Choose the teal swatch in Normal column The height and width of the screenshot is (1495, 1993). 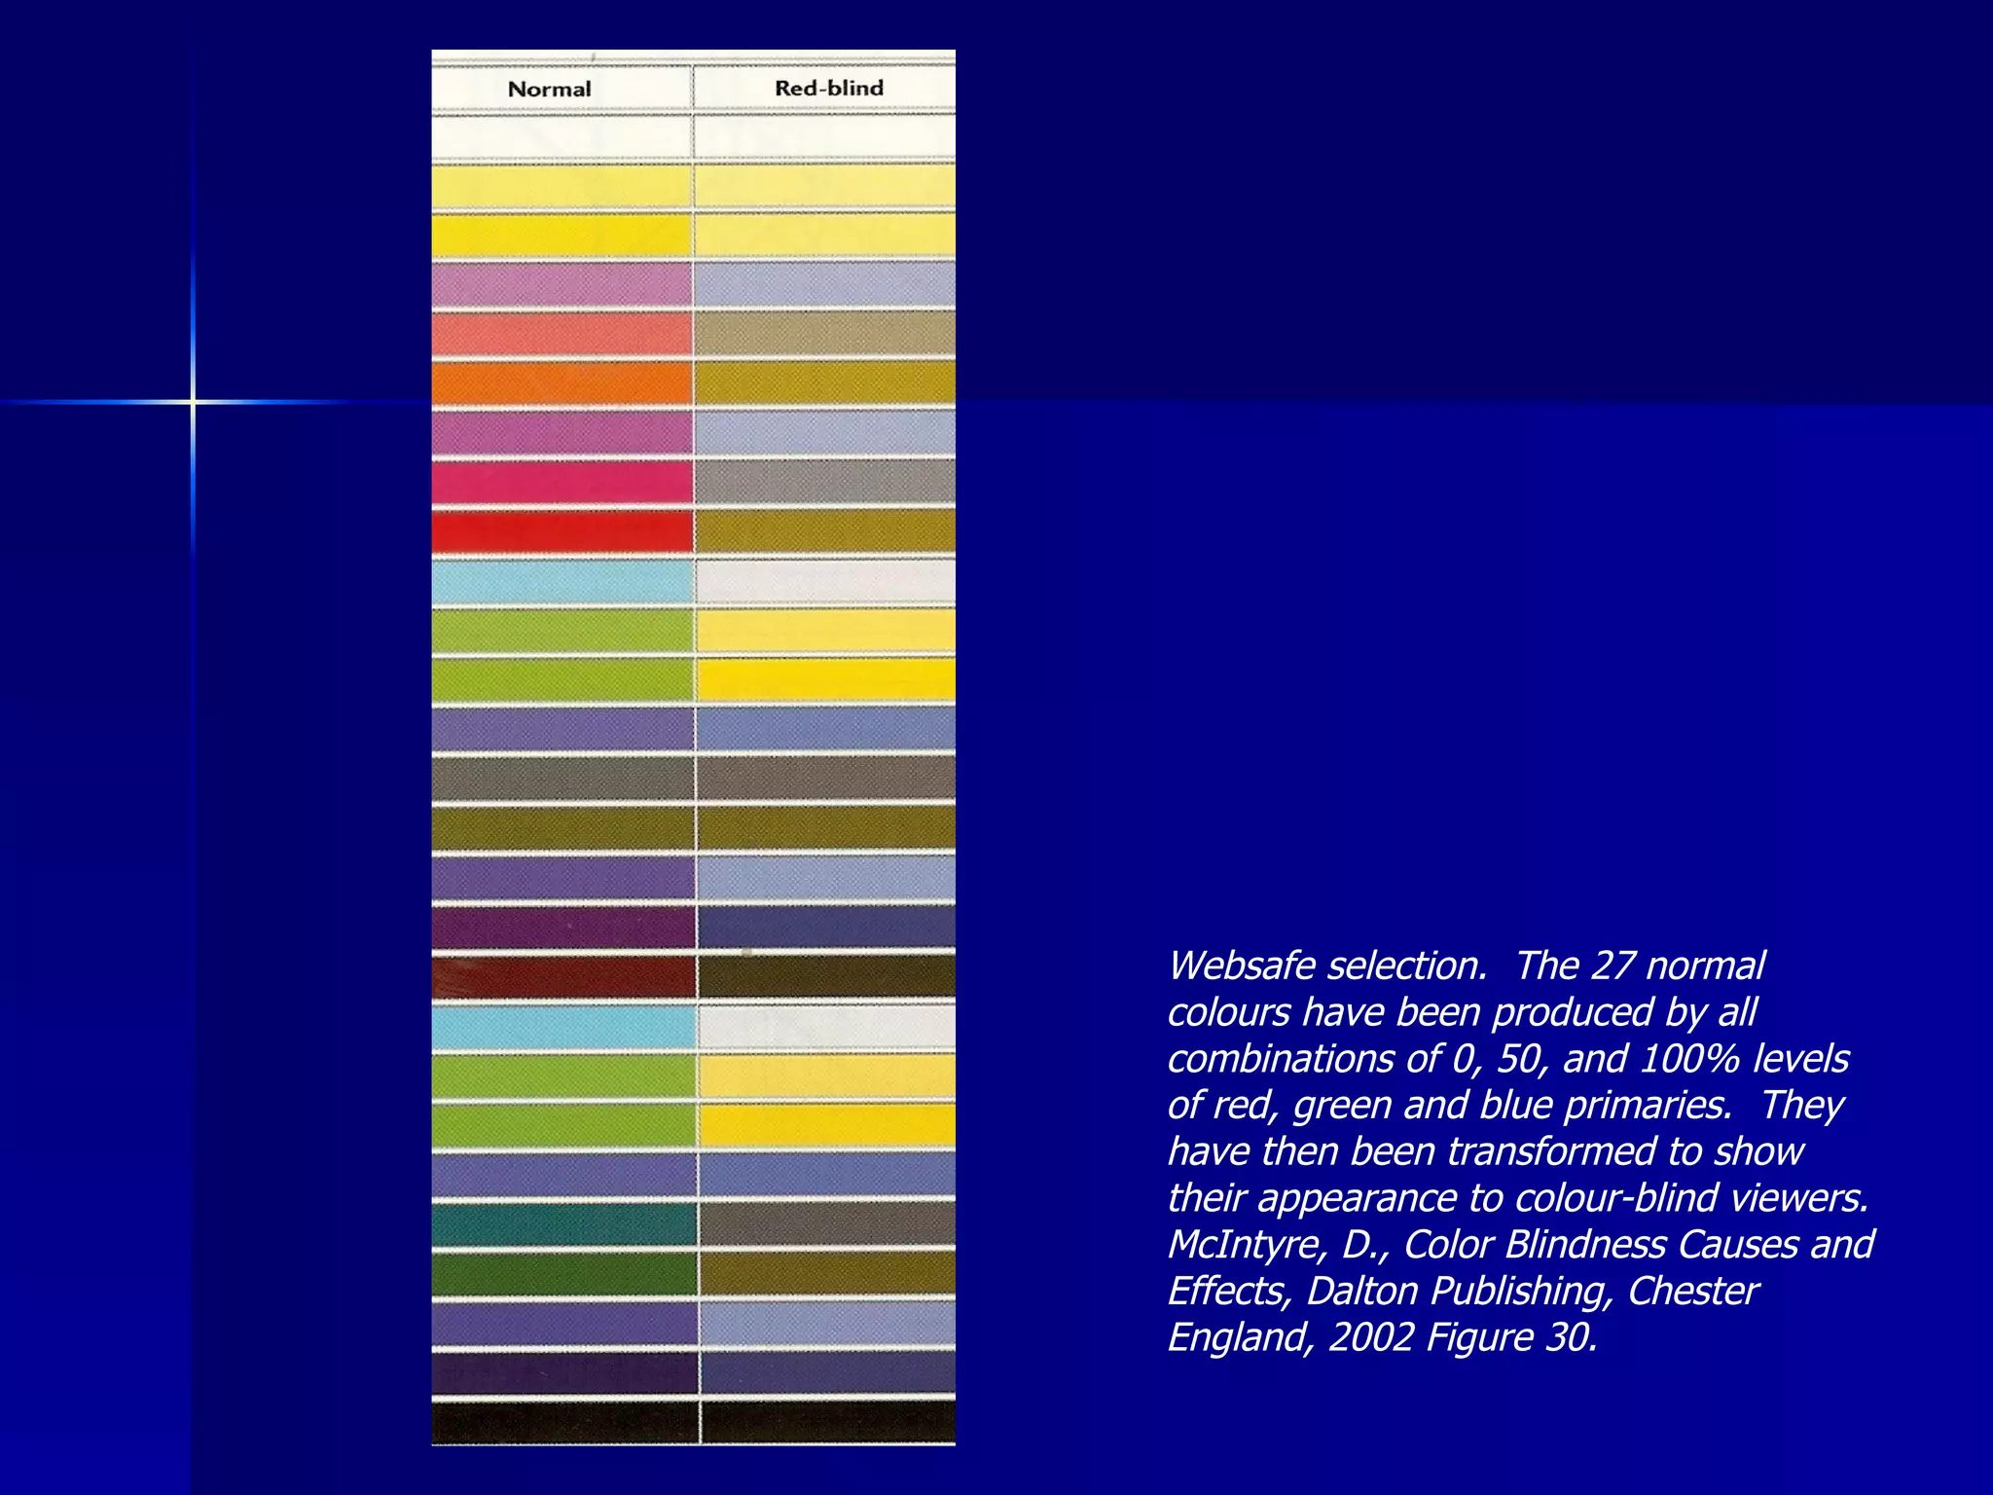pyautogui.click(x=563, y=1223)
